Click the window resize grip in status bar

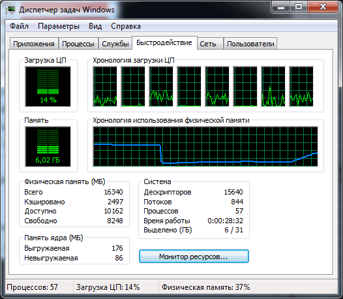point(335,290)
